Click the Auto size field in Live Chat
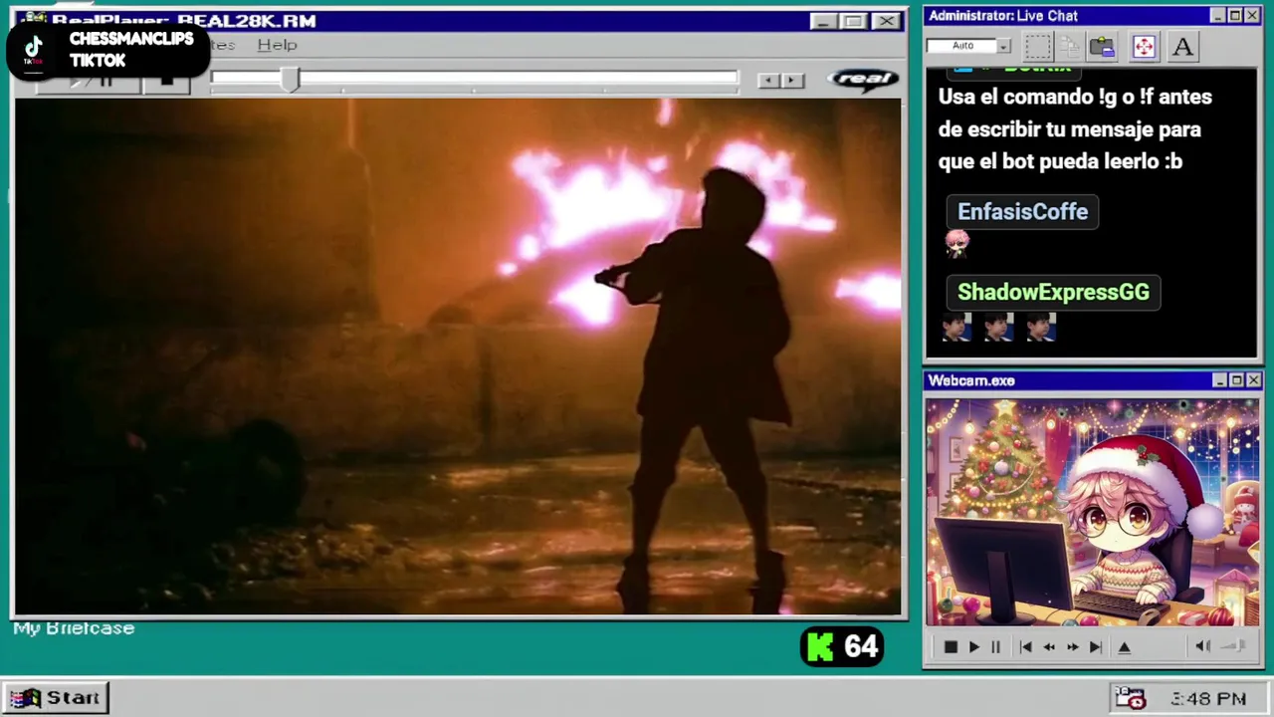 point(961,46)
